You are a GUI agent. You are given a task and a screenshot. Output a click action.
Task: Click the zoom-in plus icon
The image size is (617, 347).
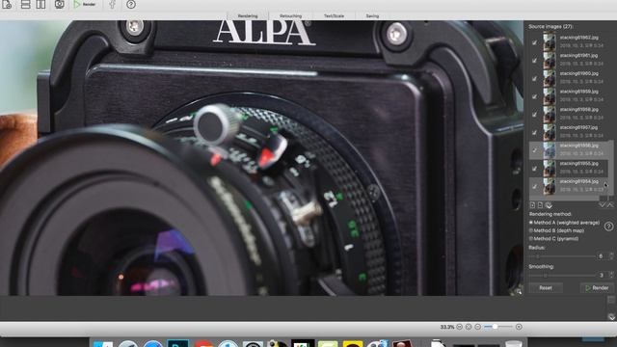point(519,327)
